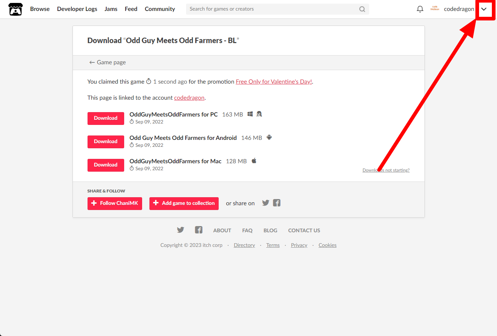
Task: Open FAQ footer link
Action: 247,230
